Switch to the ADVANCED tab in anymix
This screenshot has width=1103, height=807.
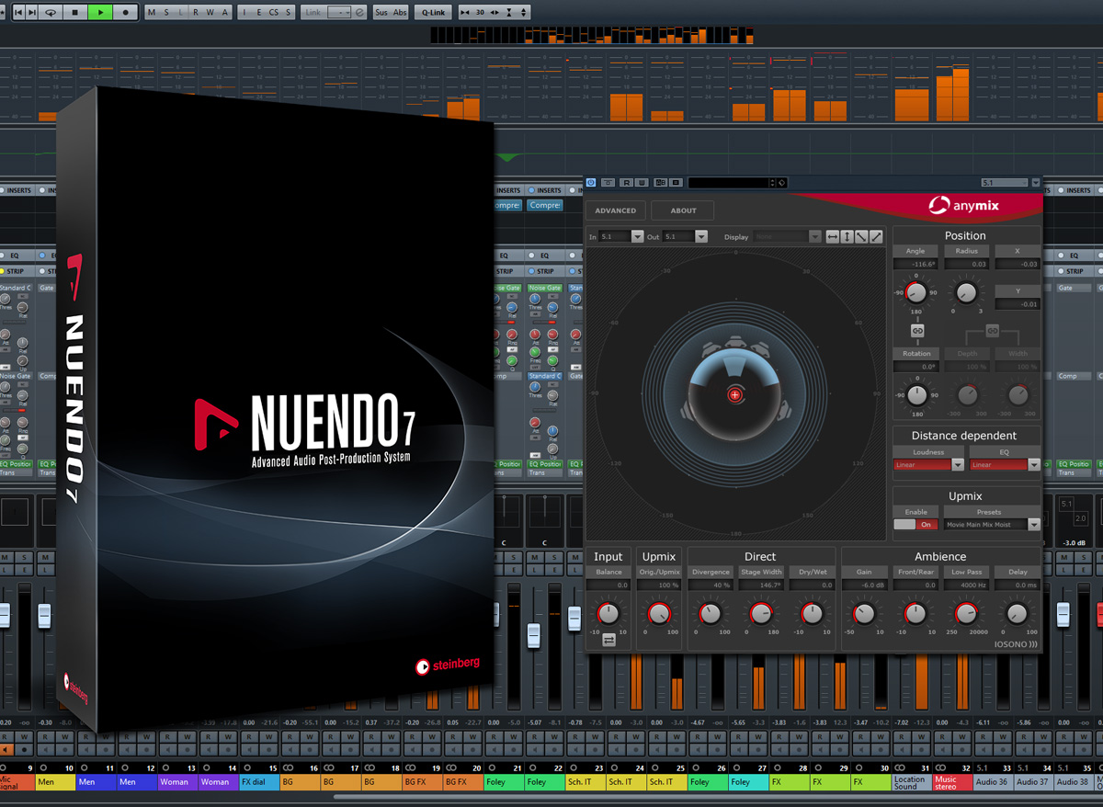[x=616, y=210]
